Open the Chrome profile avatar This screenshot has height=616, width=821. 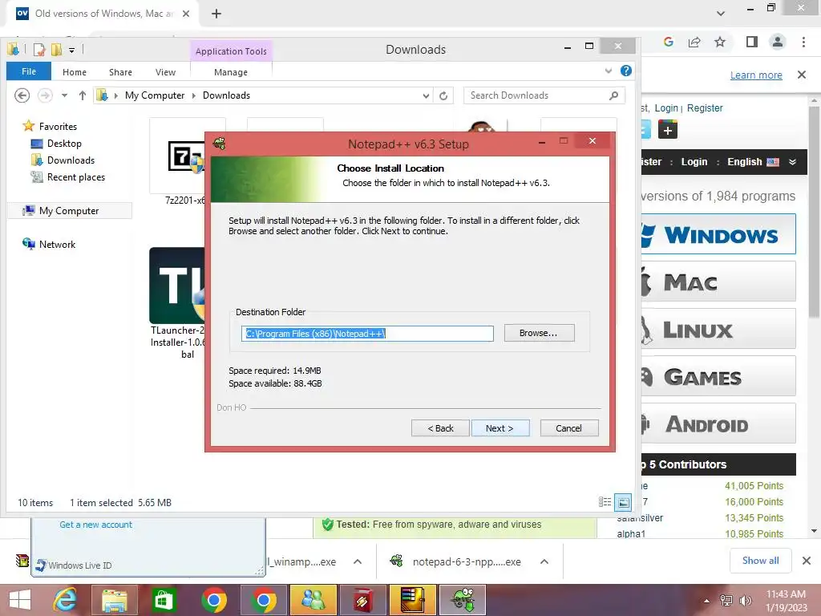pos(778,42)
